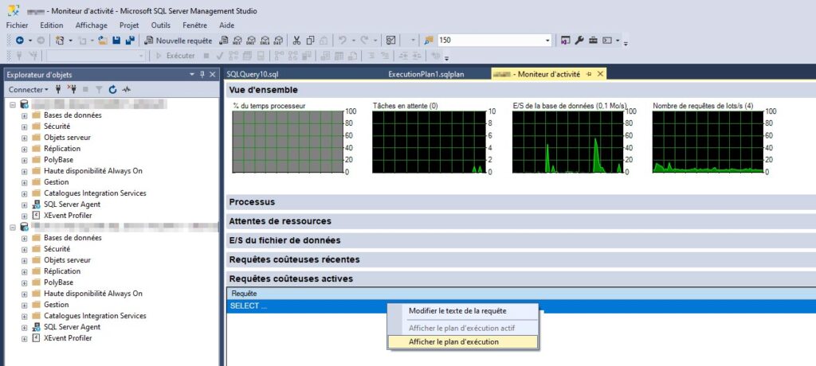Screen dimensions: 816x366
Task: Select second server's Gestion folder
Action: 57,305
